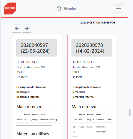Viewport: 133px width, 139px height.
Task: Click the Matériaux utilisés heading
Action: [x=33, y=134]
